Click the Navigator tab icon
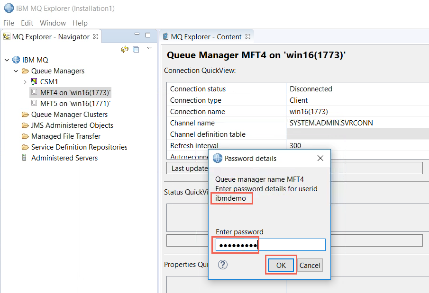The image size is (429, 293). tap(7, 36)
